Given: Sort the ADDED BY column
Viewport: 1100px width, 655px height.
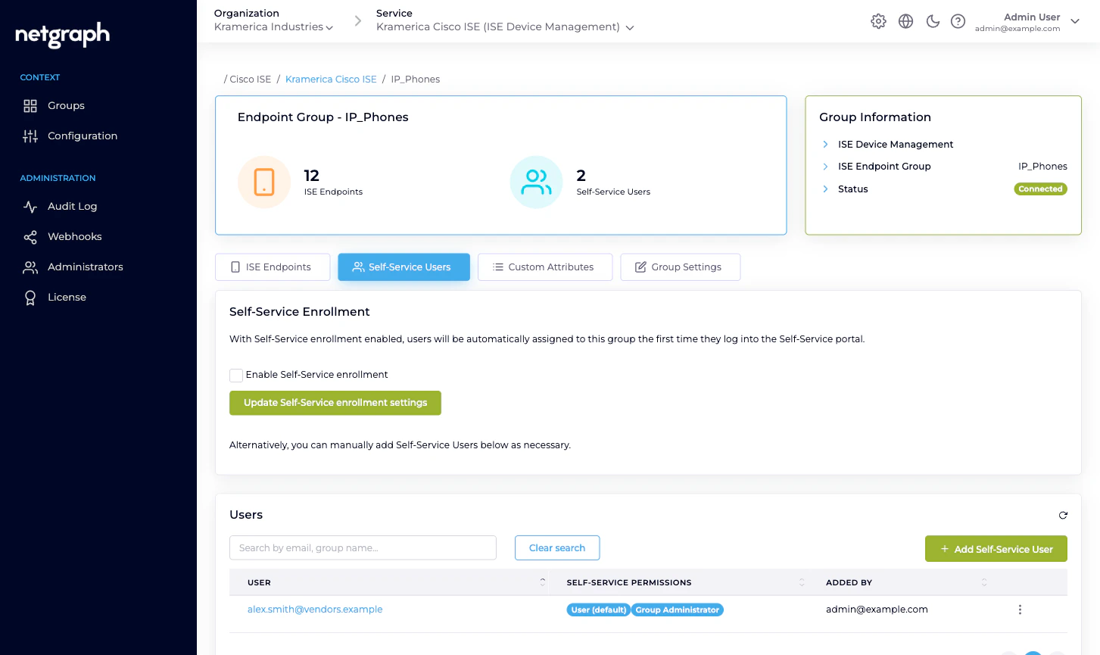Looking at the screenshot, I should click(x=983, y=582).
